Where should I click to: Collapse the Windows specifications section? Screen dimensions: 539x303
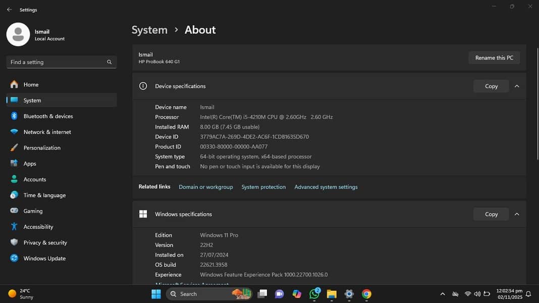click(x=517, y=214)
